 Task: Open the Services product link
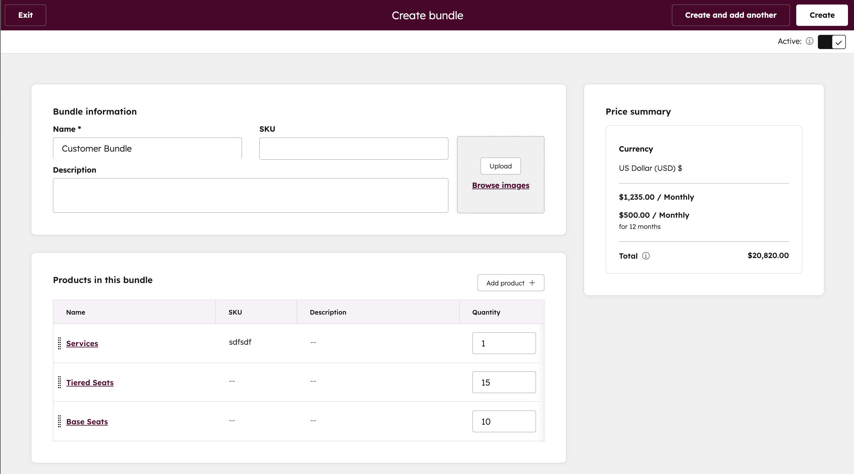(x=82, y=343)
